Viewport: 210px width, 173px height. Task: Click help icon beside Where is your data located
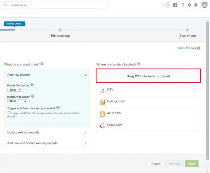point(139,64)
